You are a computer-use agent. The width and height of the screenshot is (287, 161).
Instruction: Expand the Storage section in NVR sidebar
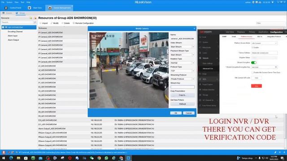coord(208,95)
